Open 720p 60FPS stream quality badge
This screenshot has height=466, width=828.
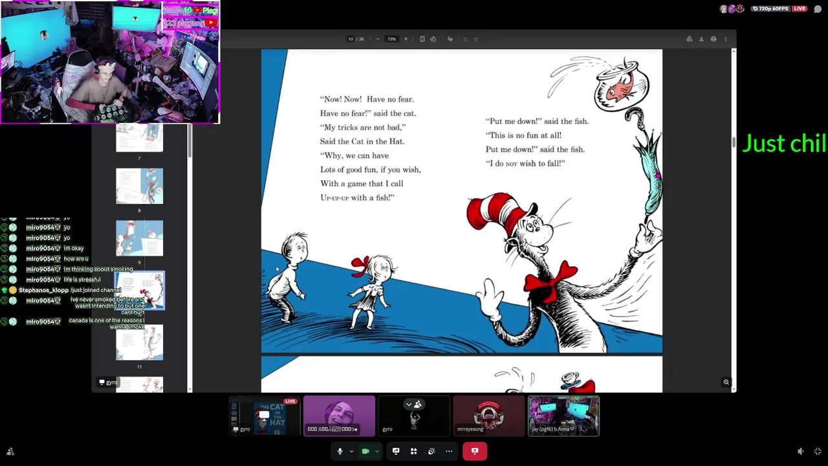pos(771,8)
